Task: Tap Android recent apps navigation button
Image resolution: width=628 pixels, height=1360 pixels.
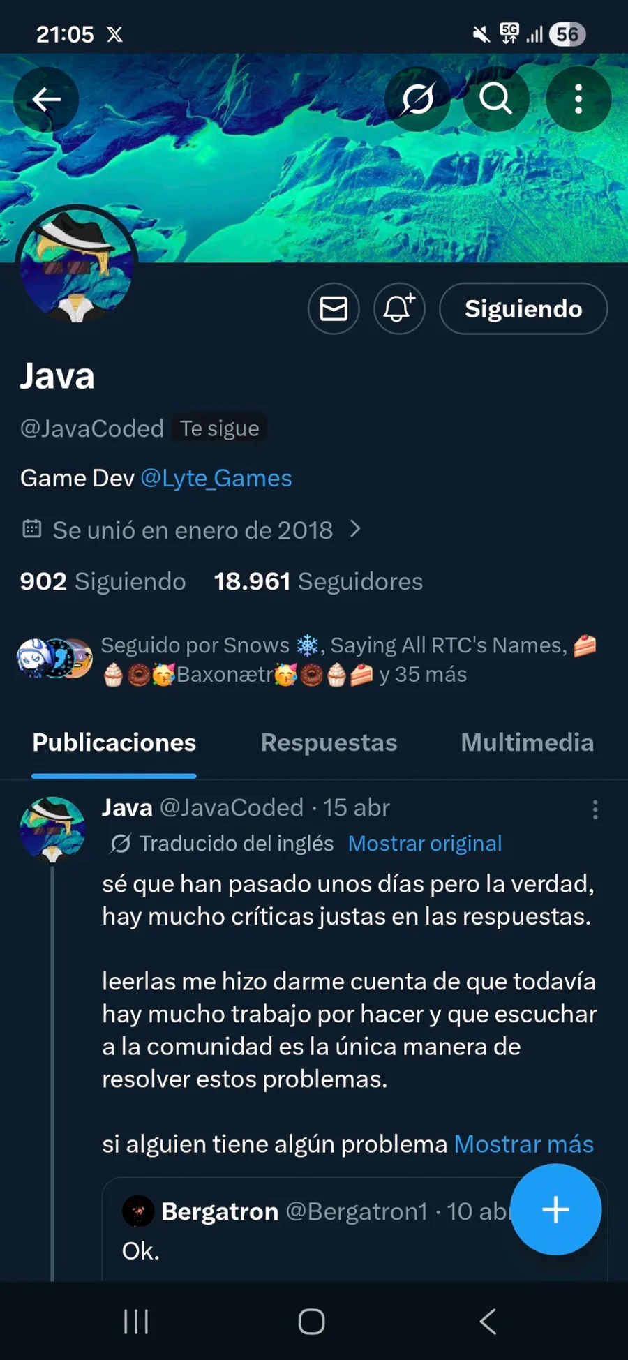Action: (x=136, y=1321)
